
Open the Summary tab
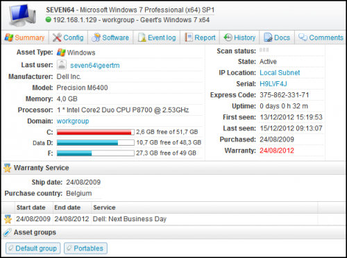pyautogui.click(x=25, y=37)
